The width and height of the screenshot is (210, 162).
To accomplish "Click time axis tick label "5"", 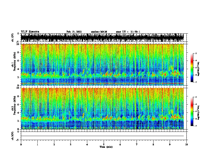I will [104, 145].
